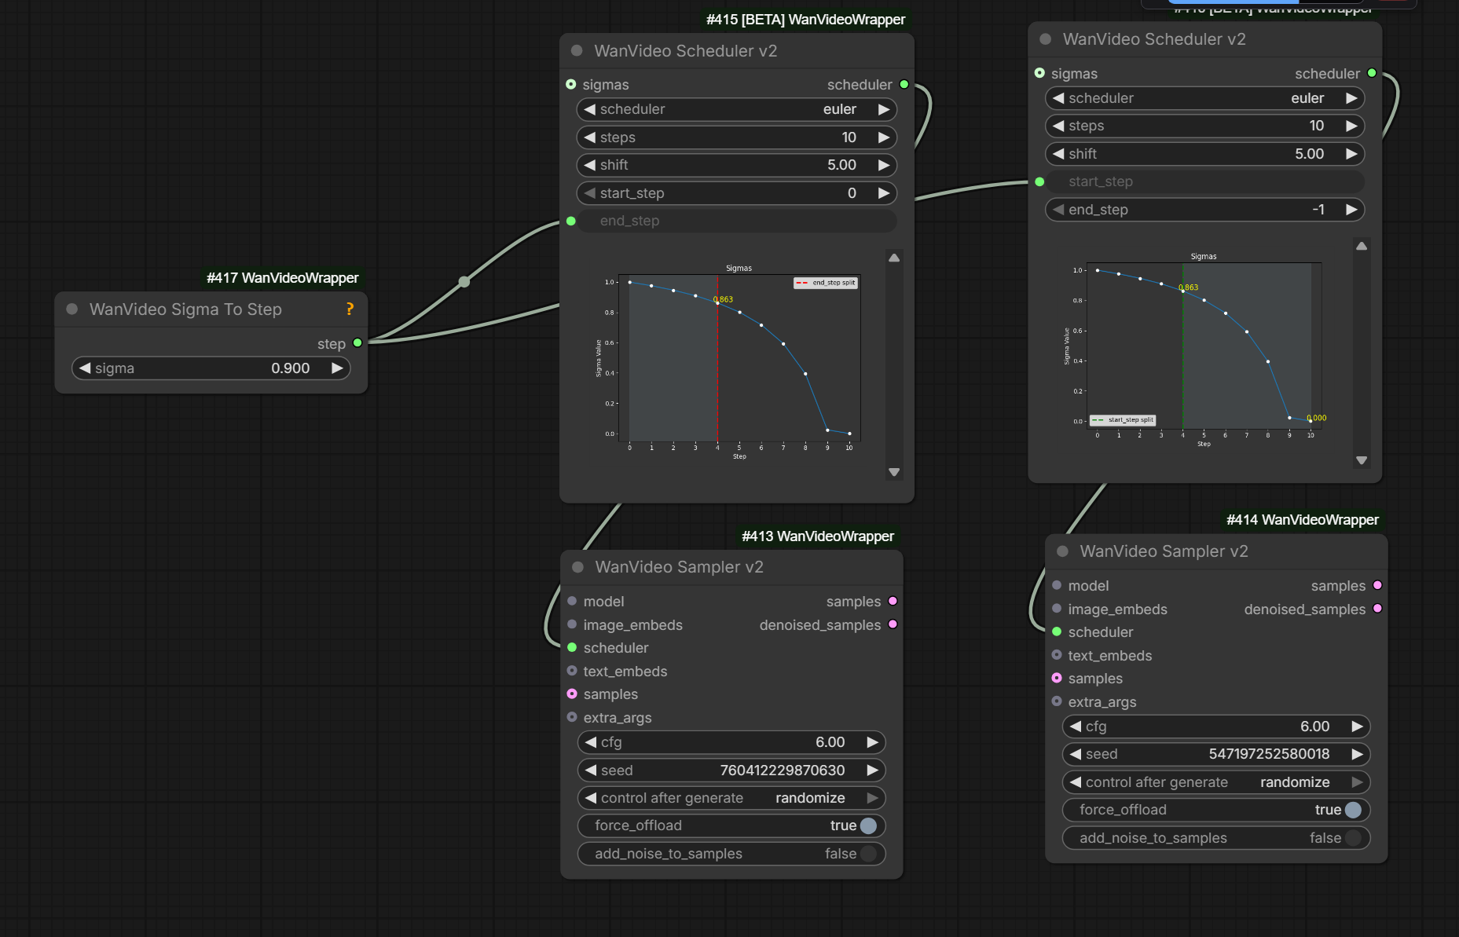Collapse the #413 WanVideo Sampler v2 node via its title dot

[x=577, y=567]
